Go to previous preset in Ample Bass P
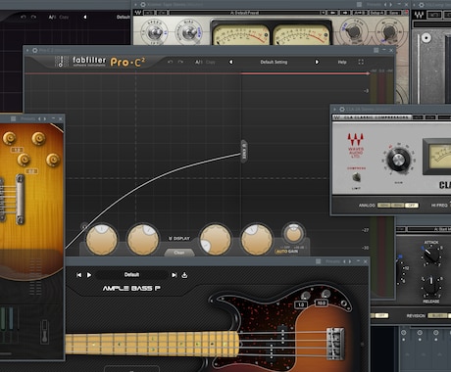 coord(78,275)
